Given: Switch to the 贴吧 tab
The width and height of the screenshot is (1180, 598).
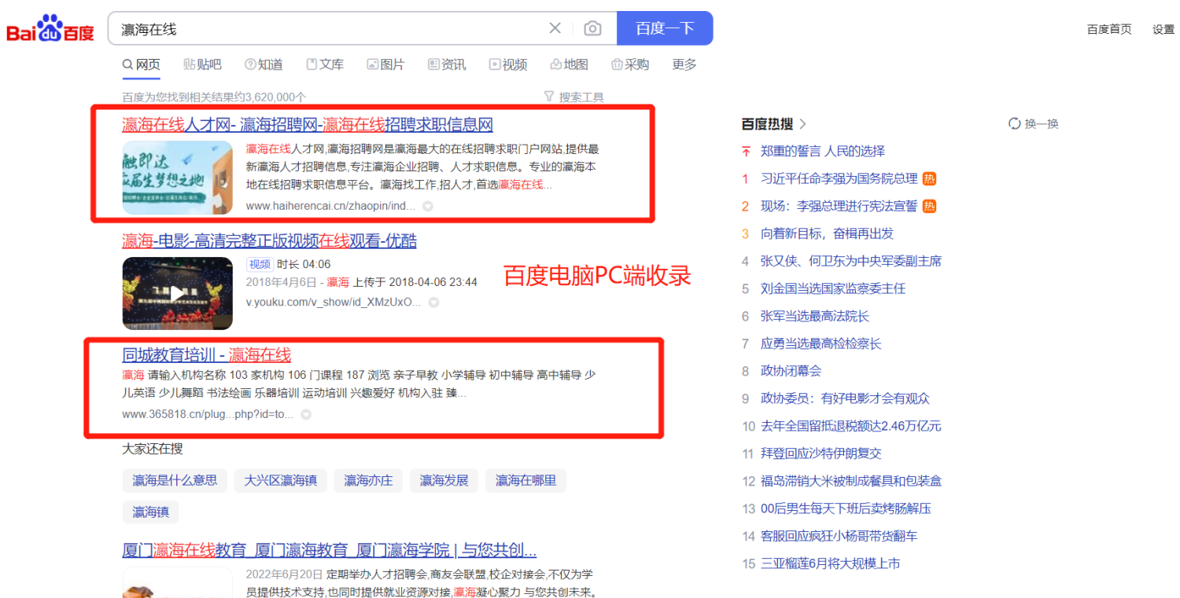Looking at the screenshot, I should pyautogui.click(x=202, y=64).
